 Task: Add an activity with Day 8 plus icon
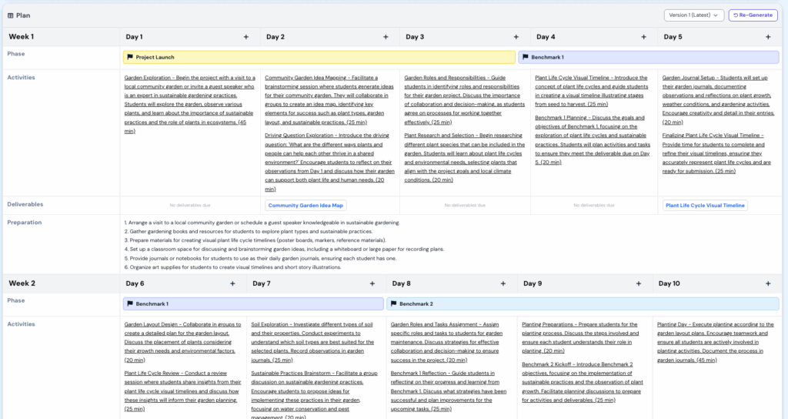tap(503, 283)
